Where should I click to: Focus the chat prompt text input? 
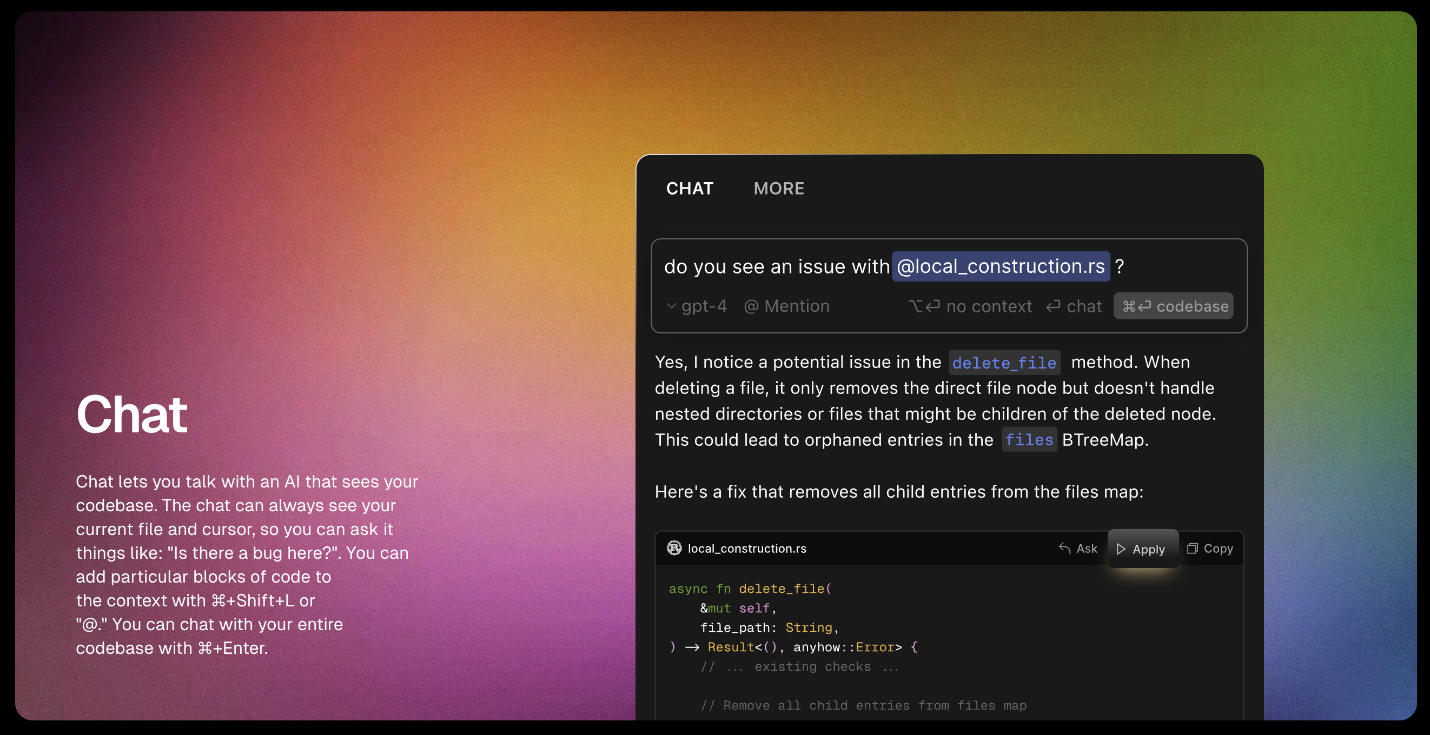(776, 267)
